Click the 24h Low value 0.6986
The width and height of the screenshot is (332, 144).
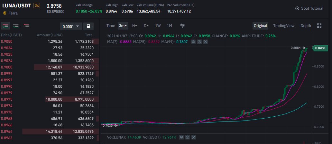pyautogui.click(x=127, y=11)
